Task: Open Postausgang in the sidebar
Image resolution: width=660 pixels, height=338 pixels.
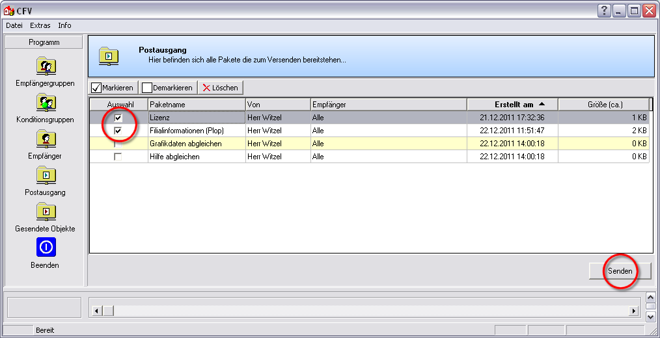Action: 46,175
